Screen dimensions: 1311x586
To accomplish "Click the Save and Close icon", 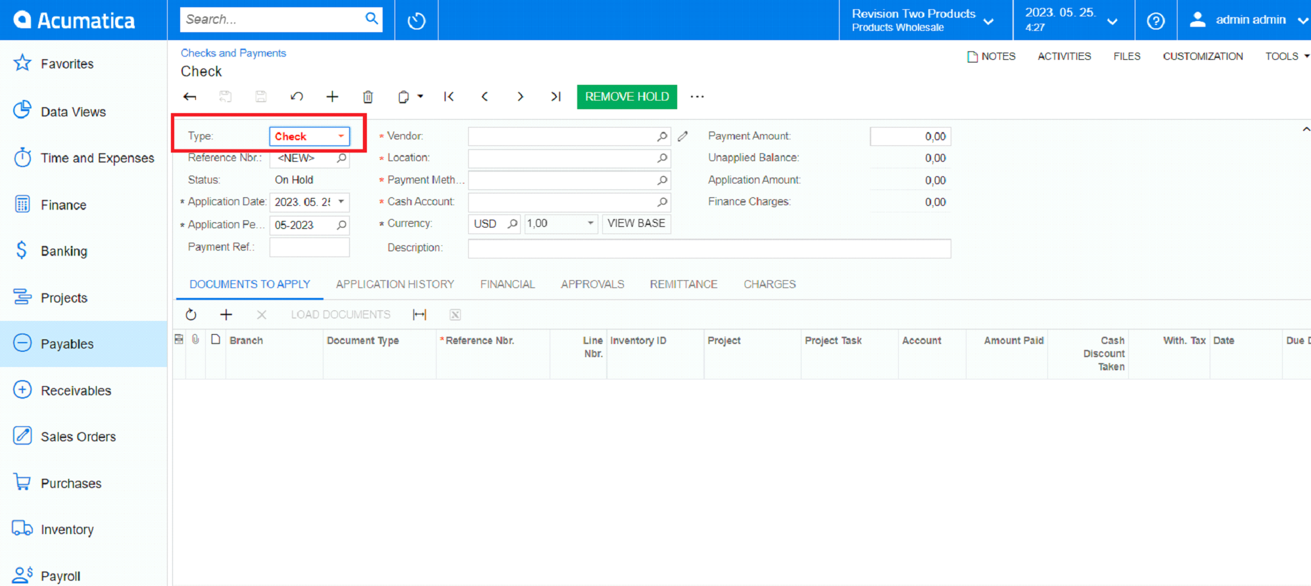I will click(226, 97).
